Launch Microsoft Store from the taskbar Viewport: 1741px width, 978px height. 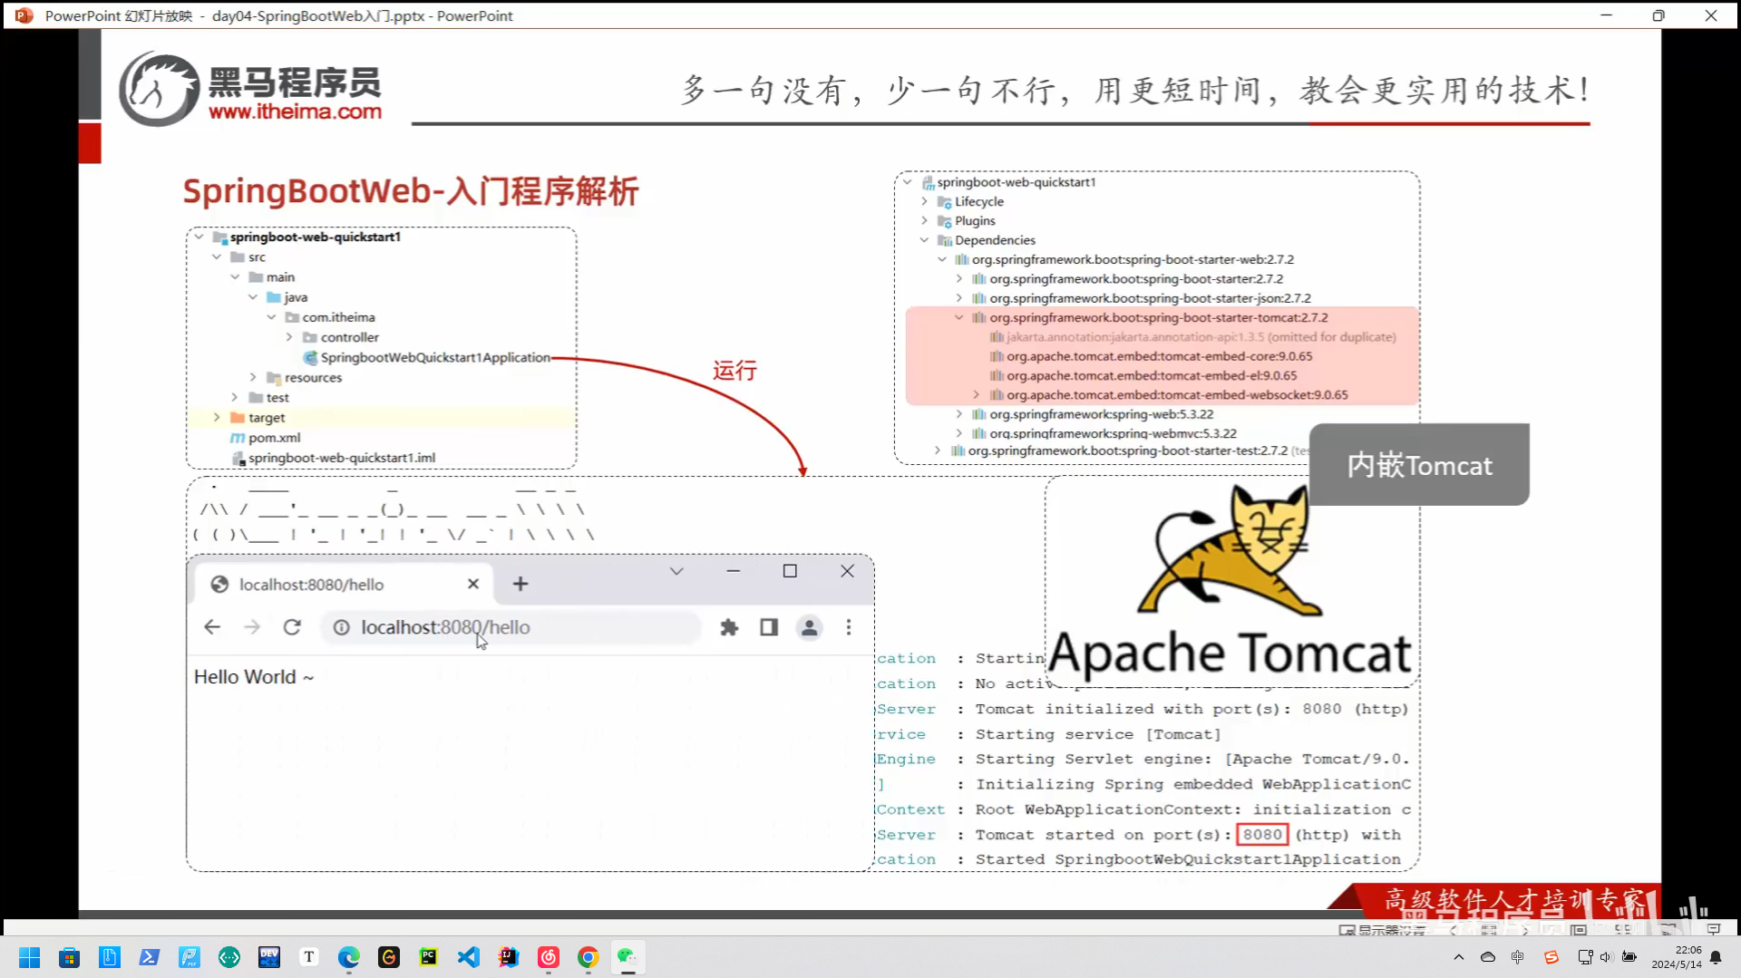coord(70,957)
